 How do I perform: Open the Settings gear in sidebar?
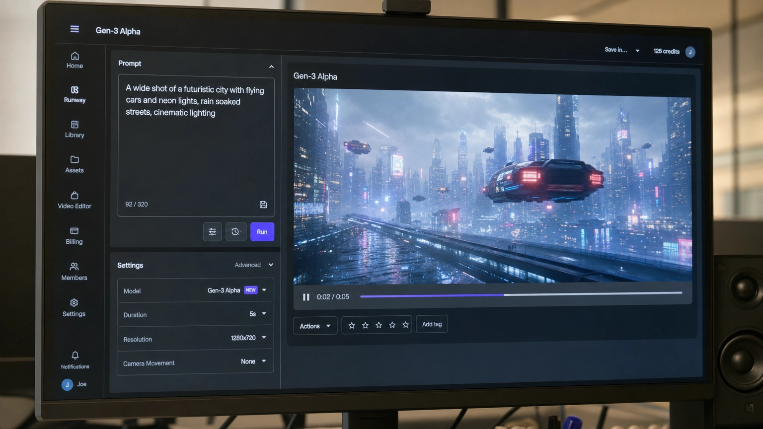tap(74, 303)
